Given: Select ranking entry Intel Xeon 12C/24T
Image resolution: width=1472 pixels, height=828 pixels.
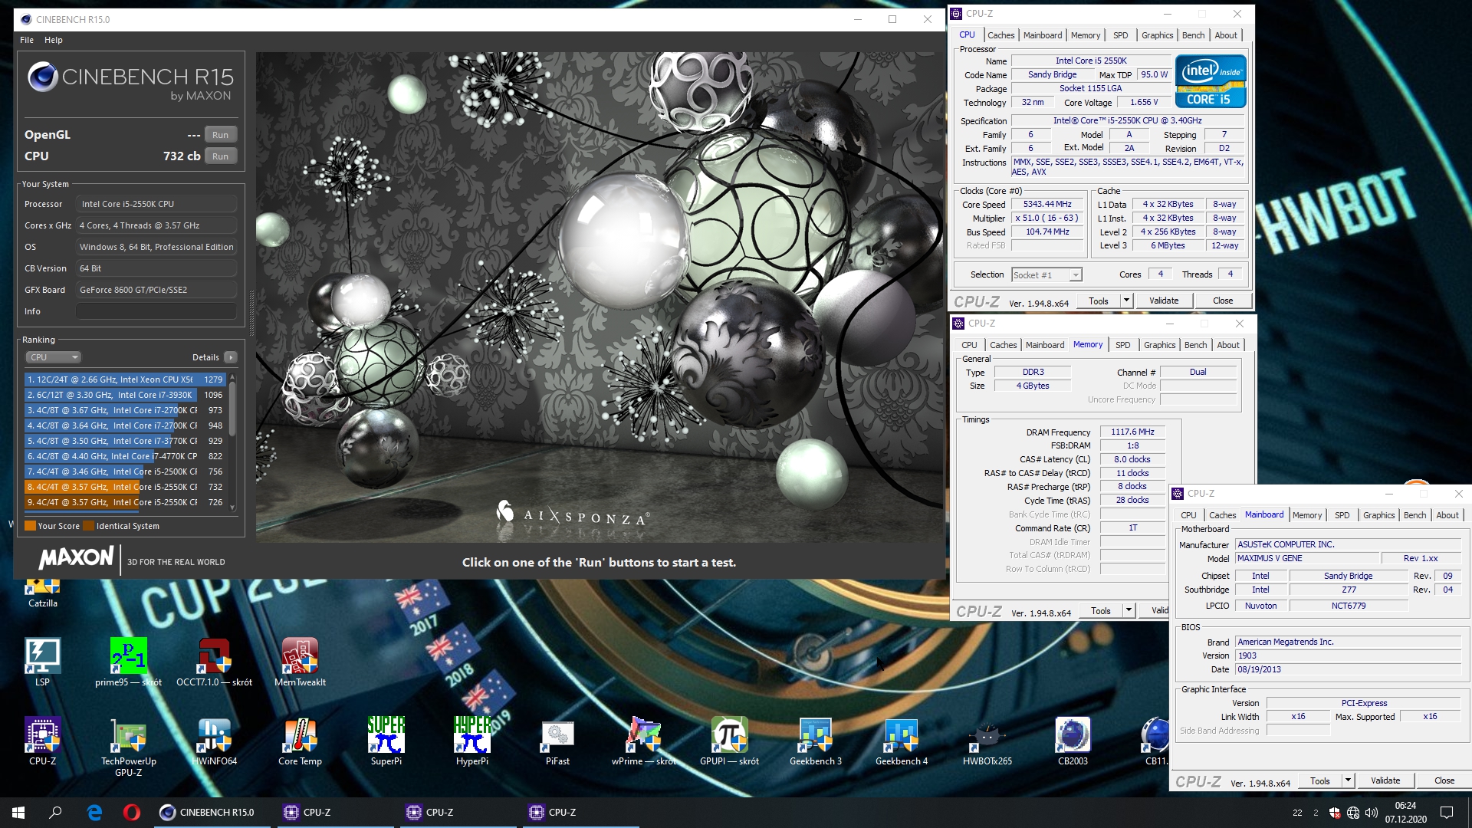Looking at the screenshot, I should coord(124,379).
